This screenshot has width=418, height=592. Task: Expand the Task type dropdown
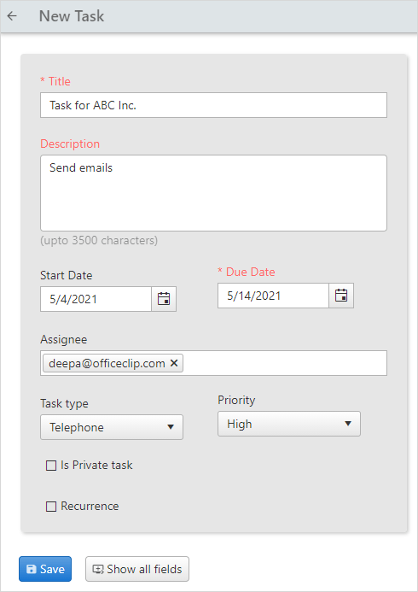tap(112, 427)
